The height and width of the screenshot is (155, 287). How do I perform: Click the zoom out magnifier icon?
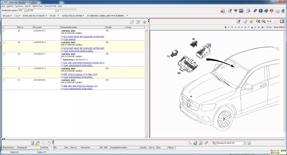coord(263,21)
